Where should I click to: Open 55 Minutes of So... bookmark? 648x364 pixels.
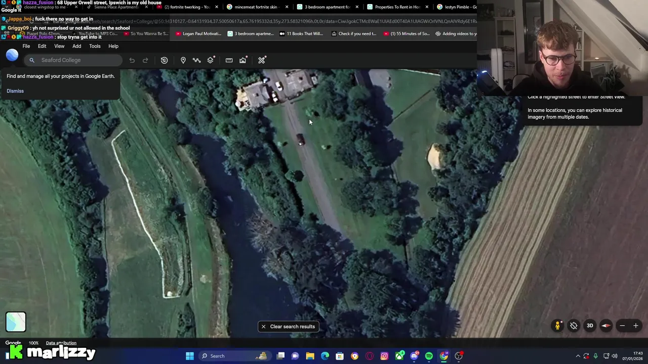407,34
